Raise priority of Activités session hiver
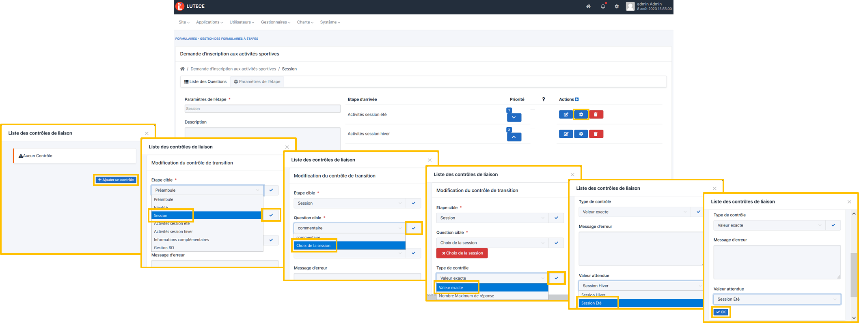Image resolution: width=859 pixels, height=323 pixels. (514, 137)
